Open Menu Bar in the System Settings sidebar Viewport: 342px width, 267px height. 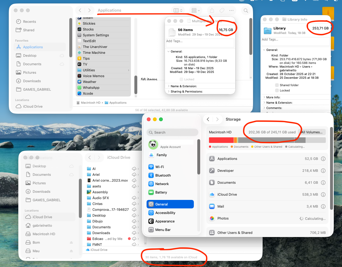[x=170, y=230]
